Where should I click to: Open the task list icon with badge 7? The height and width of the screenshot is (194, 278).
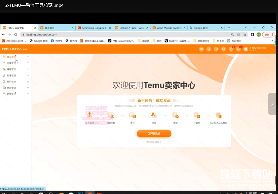pyautogui.click(x=231, y=49)
